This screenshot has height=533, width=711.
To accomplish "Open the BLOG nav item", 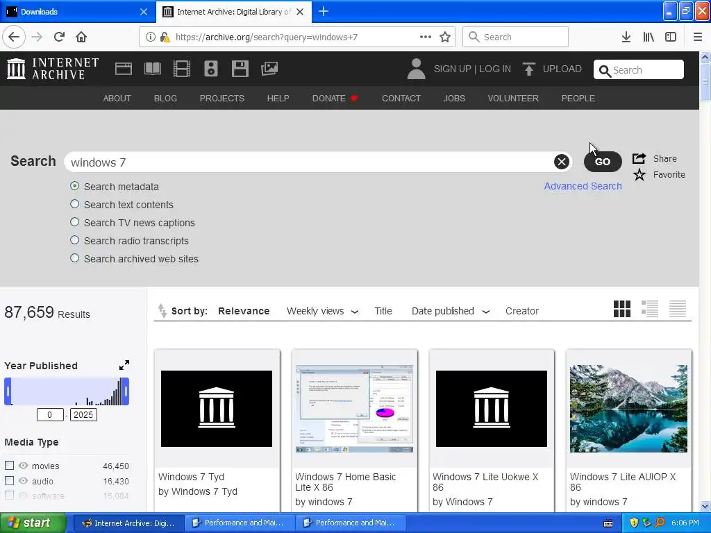I will pos(165,99).
